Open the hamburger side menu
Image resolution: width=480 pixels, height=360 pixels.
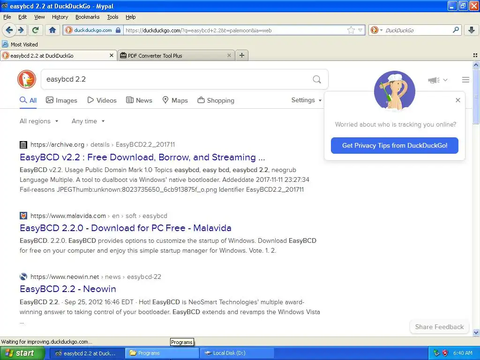pos(465,80)
